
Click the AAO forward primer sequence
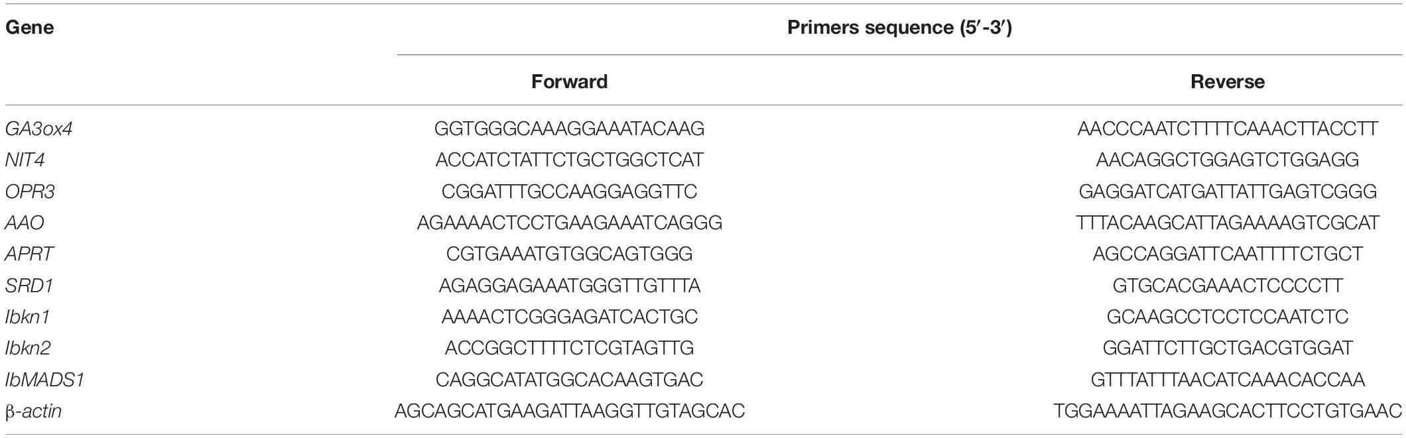pyautogui.click(x=569, y=223)
